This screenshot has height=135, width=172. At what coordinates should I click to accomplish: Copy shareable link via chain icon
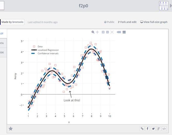click(x=142, y=129)
